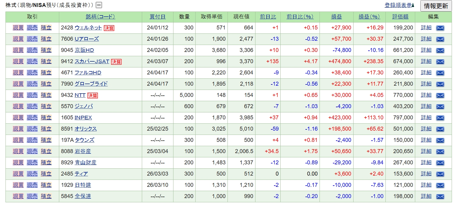Sort by the 評価額 column header
Image resolution: width=455 pixels, height=209 pixels.
pos(400,17)
